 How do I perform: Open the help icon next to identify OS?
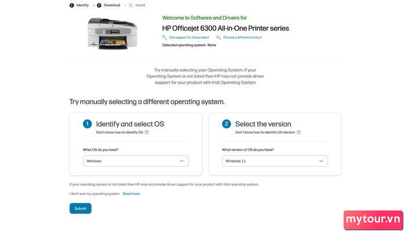point(147,132)
